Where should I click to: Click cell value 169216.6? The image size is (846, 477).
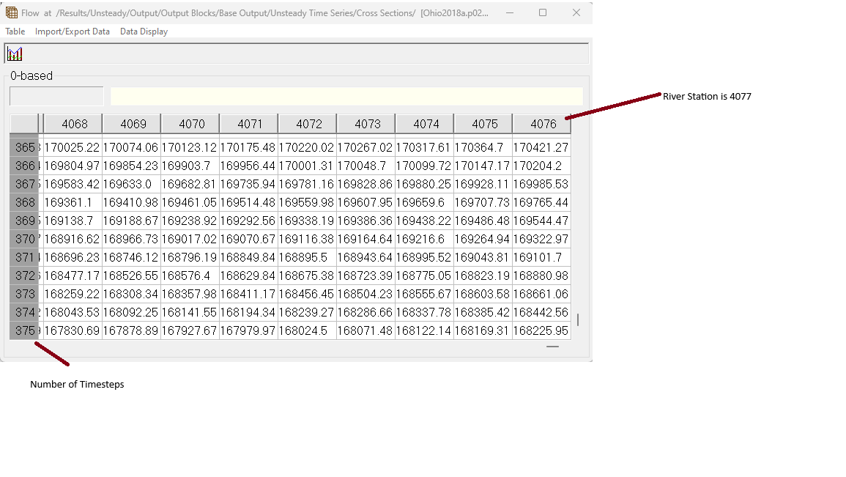click(423, 239)
